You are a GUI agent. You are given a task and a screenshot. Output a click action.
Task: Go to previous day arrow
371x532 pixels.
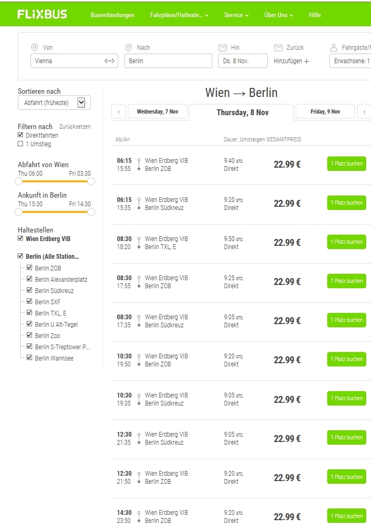pyautogui.click(x=118, y=112)
